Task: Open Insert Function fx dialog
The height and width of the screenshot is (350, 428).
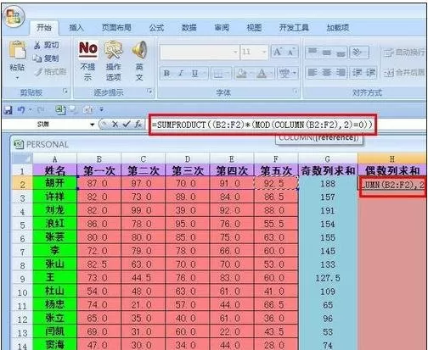Action: (138, 125)
